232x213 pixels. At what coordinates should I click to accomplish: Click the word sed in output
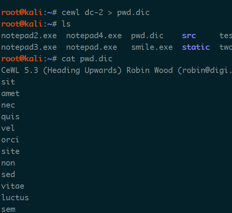[x=8, y=174]
